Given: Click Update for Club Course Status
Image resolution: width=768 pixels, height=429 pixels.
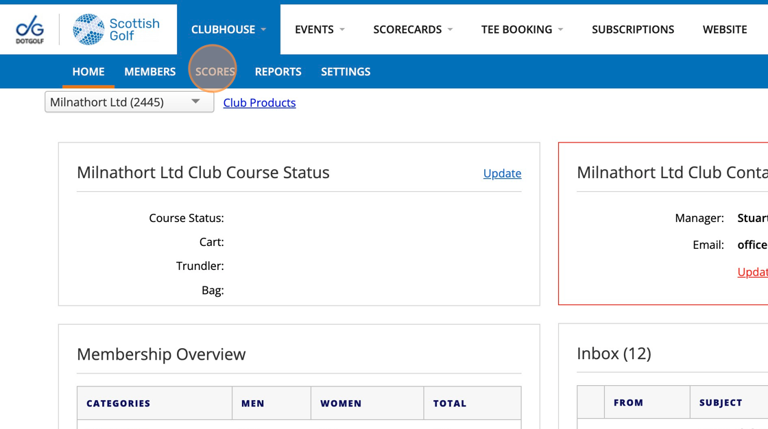Looking at the screenshot, I should point(502,173).
